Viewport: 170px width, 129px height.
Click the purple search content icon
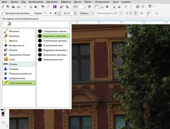[55, 7]
